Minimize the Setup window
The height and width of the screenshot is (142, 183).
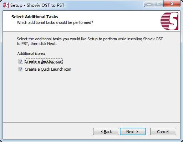click(149, 4)
